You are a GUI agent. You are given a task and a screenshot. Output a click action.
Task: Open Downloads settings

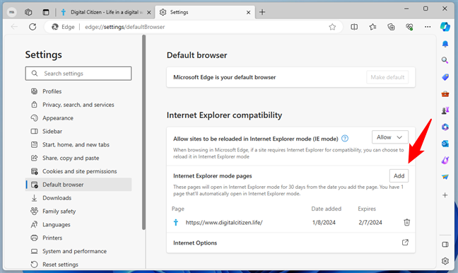pos(78,198)
